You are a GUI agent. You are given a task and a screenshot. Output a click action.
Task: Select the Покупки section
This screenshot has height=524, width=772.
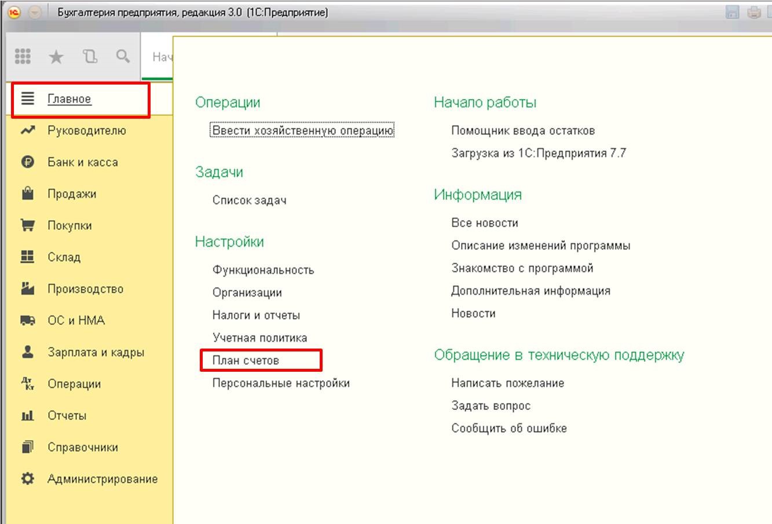[x=69, y=225]
